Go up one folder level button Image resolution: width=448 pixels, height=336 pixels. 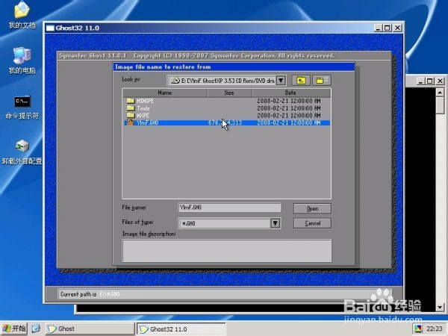point(301,81)
